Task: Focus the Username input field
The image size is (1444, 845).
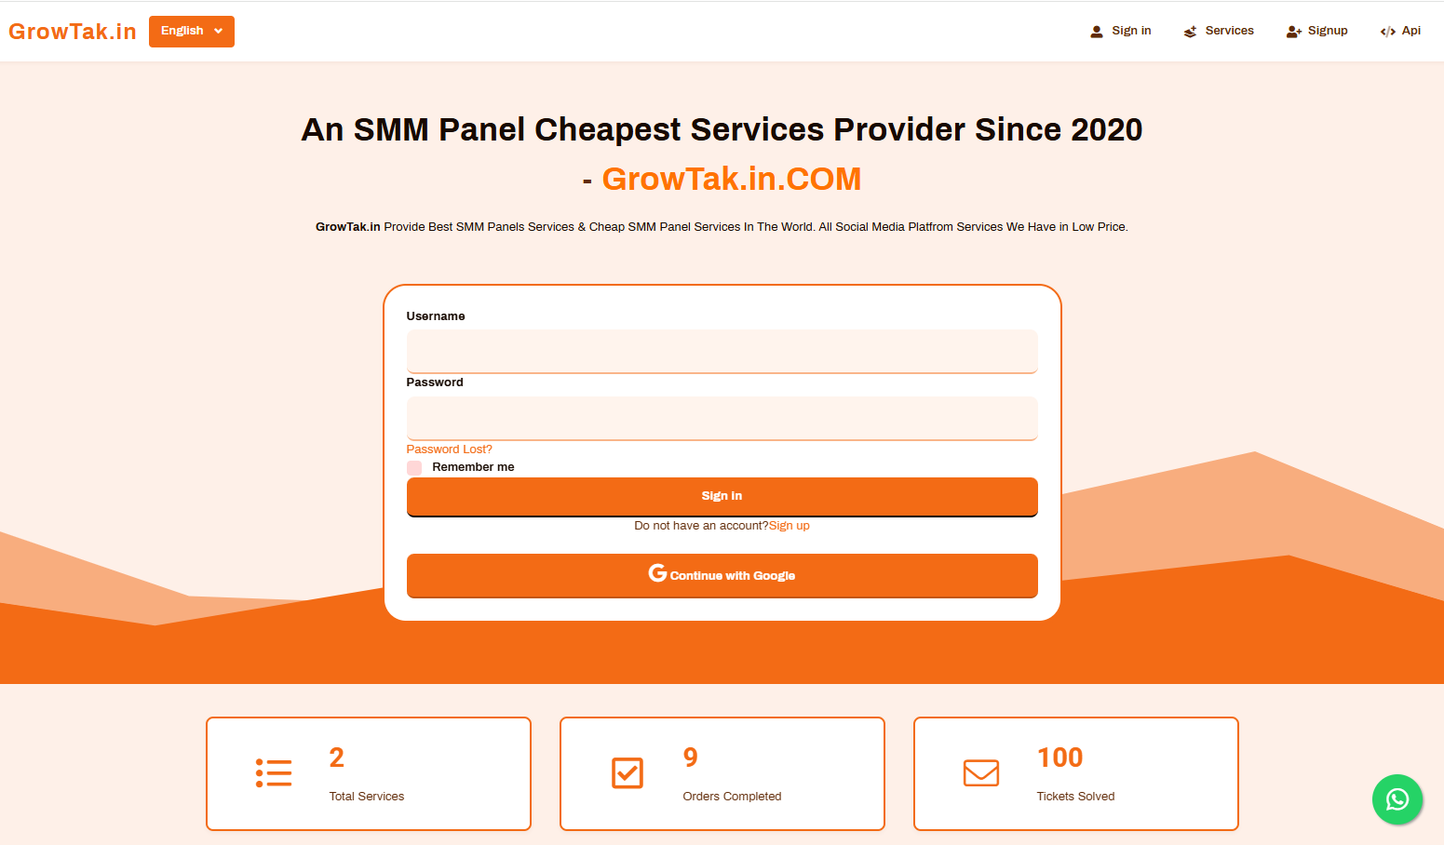Action: click(722, 351)
